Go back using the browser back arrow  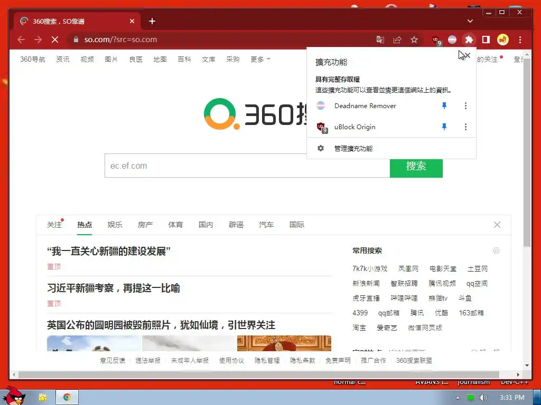[x=21, y=40]
